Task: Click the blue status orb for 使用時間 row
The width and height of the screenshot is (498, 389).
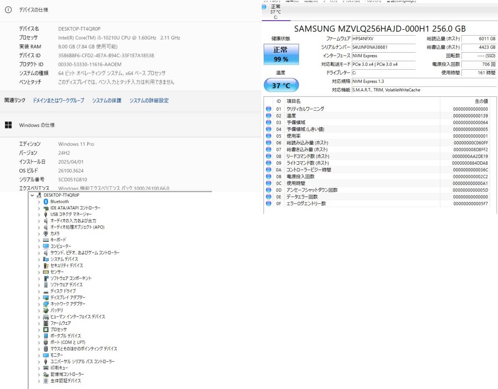Action: click(269, 183)
